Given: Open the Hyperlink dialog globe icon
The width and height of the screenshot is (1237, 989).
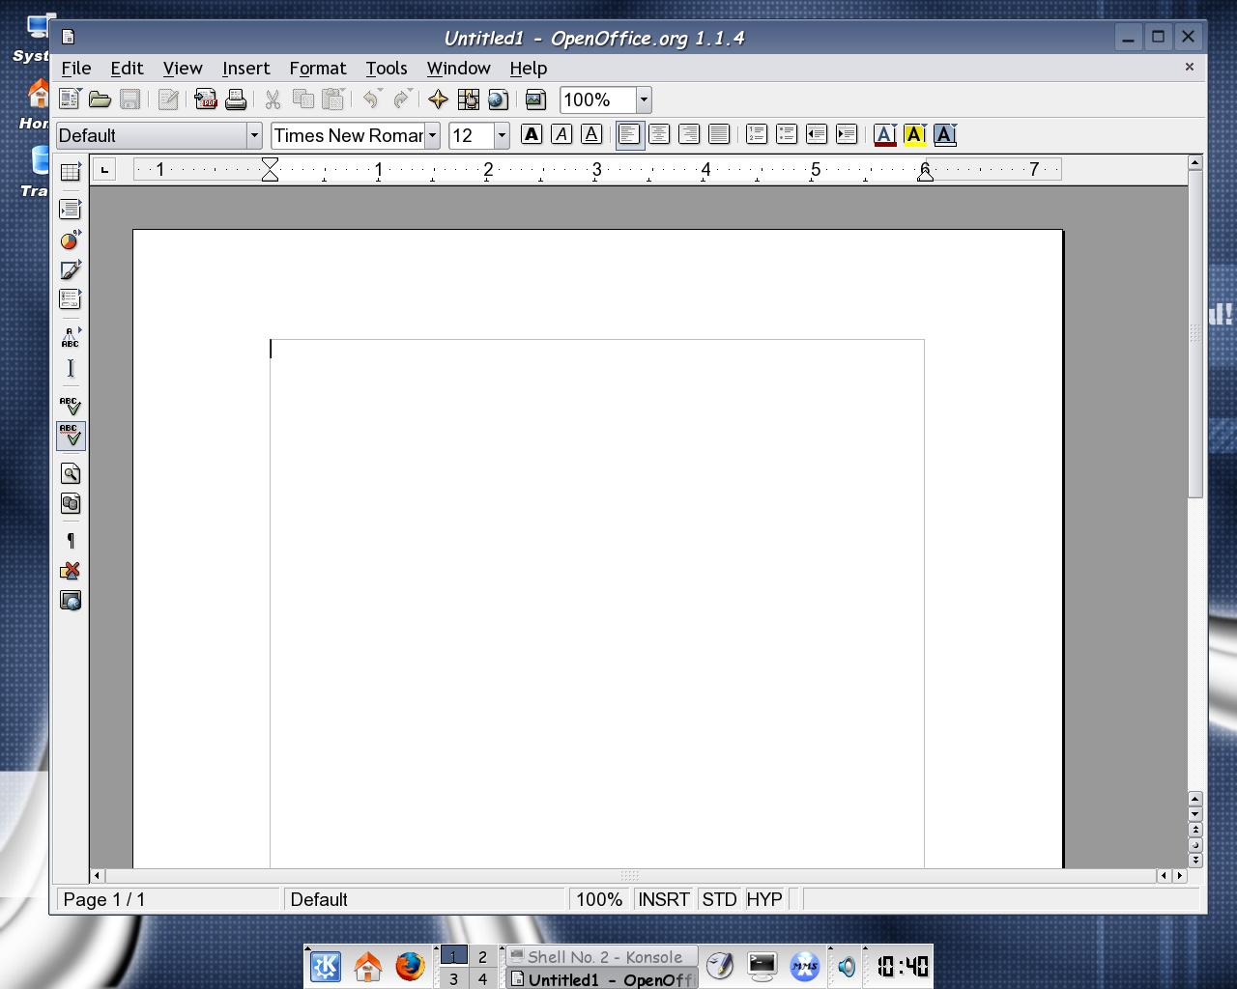Looking at the screenshot, I should 498,99.
